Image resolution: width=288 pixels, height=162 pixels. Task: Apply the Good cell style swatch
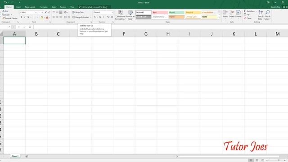click(176, 12)
